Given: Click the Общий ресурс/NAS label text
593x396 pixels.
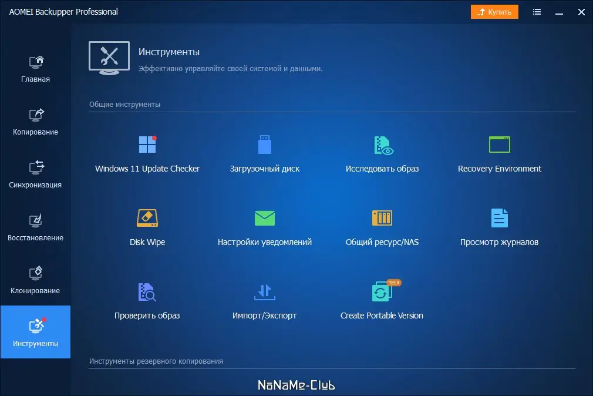Looking at the screenshot, I should tap(382, 242).
